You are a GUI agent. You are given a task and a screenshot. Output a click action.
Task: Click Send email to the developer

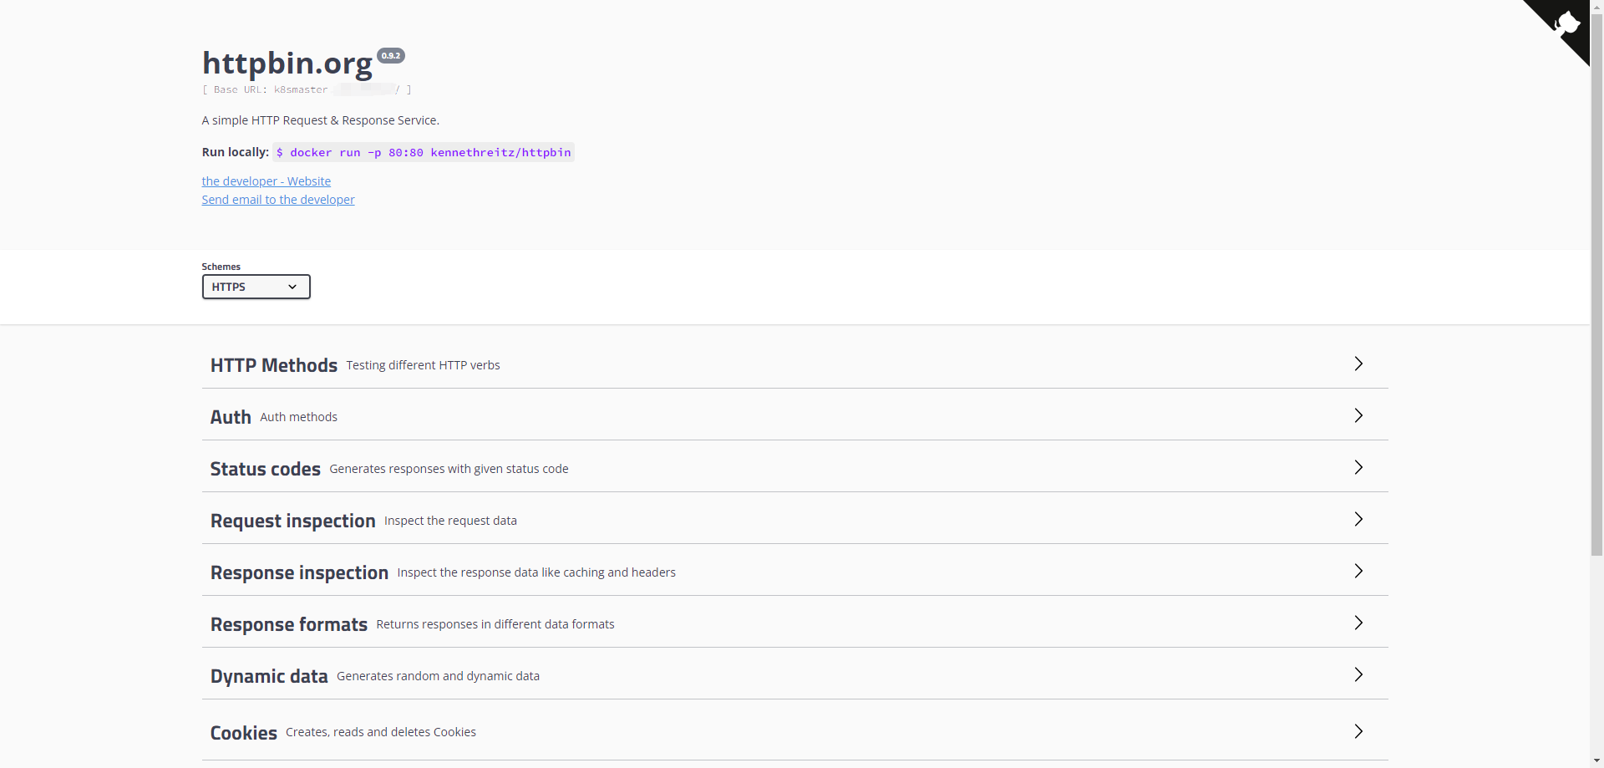[277, 200]
